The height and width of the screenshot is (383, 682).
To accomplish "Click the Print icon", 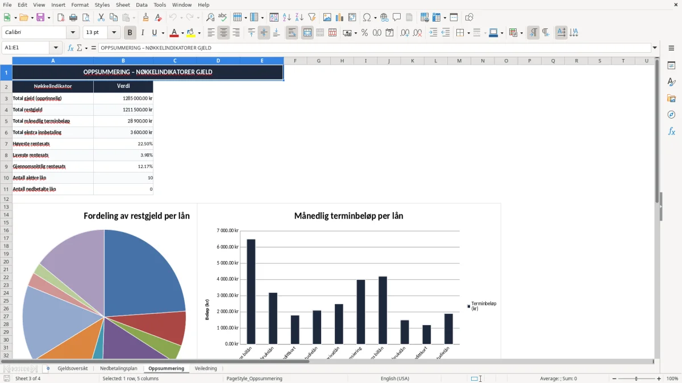I will (x=73, y=18).
